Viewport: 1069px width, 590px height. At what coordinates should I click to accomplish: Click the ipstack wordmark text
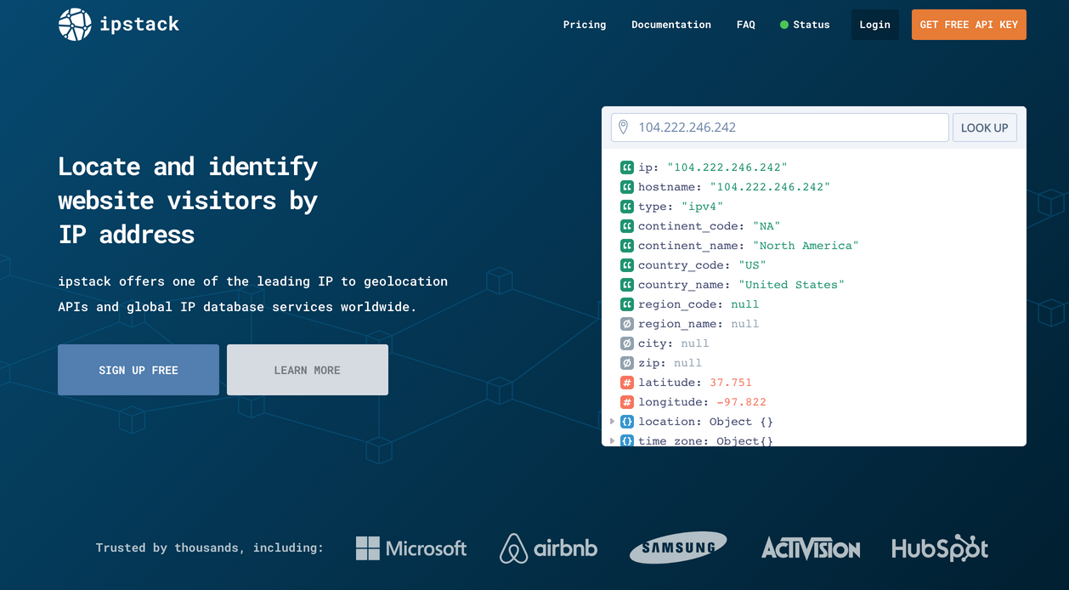pyautogui.click(x=139, y=25)
